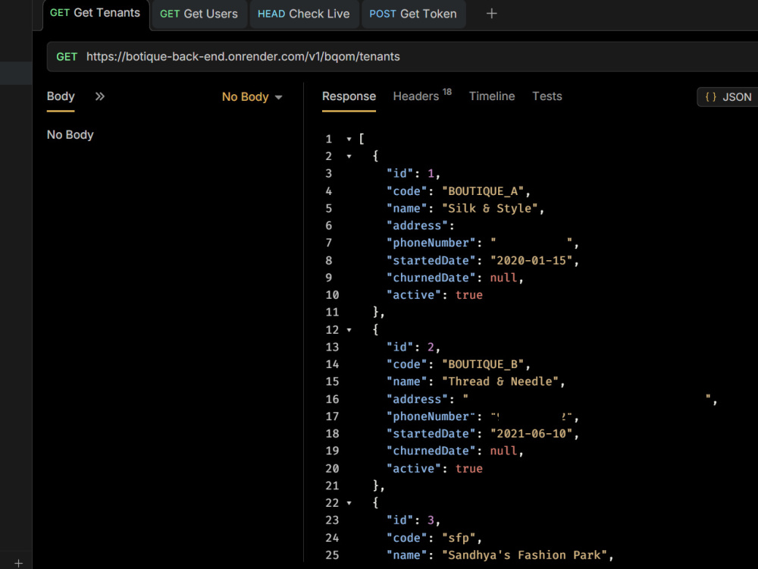Viewport: 758px width, 569px height.
Task: Click the plus icon in left sidebar bottom
Action: tap(18, 563)
